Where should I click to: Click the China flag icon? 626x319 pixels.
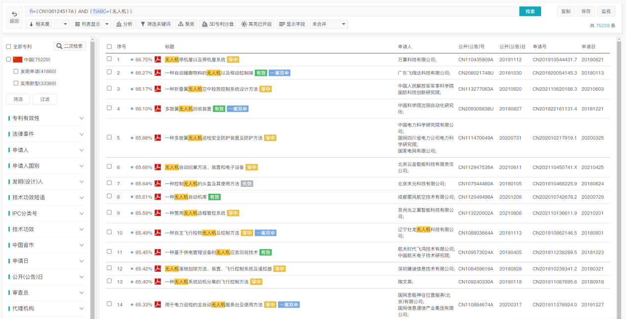tap(18, 59)
